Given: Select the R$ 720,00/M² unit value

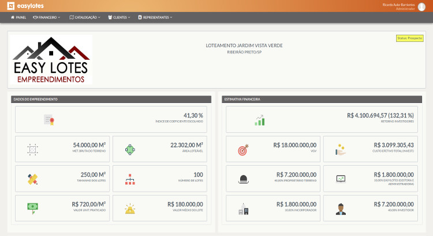Looking at the screenshot, I should click(89, 204).
